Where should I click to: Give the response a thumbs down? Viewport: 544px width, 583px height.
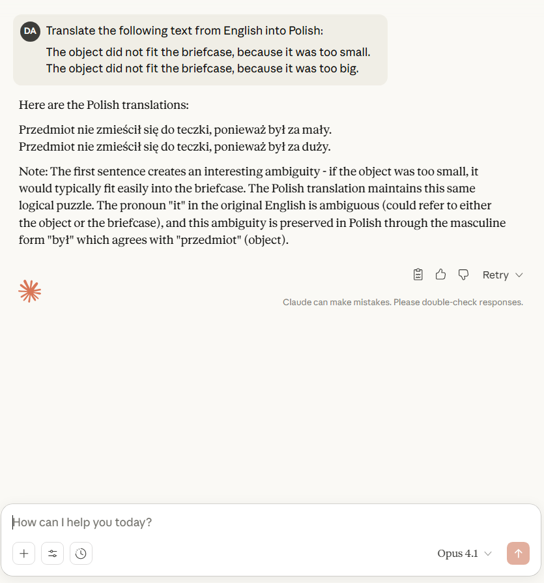click(x=463, y=275)
